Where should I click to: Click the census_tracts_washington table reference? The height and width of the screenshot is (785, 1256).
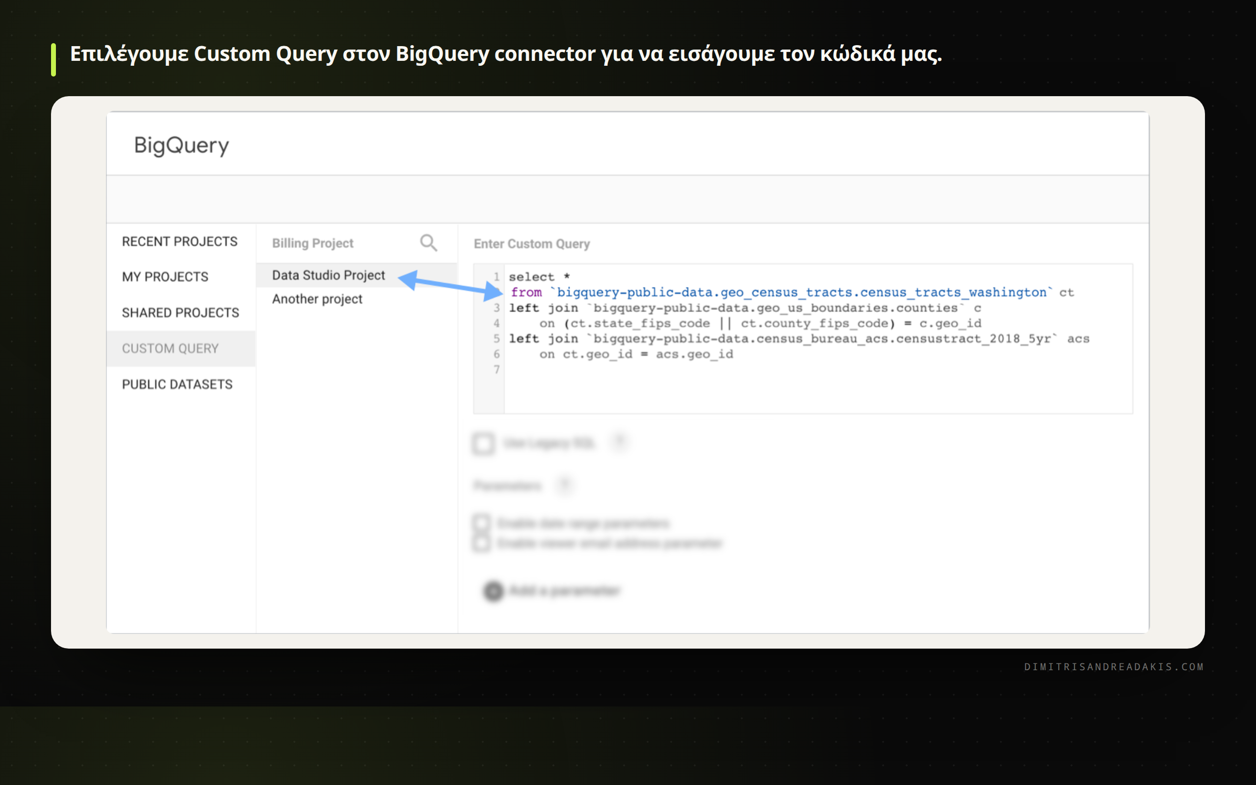802,292
